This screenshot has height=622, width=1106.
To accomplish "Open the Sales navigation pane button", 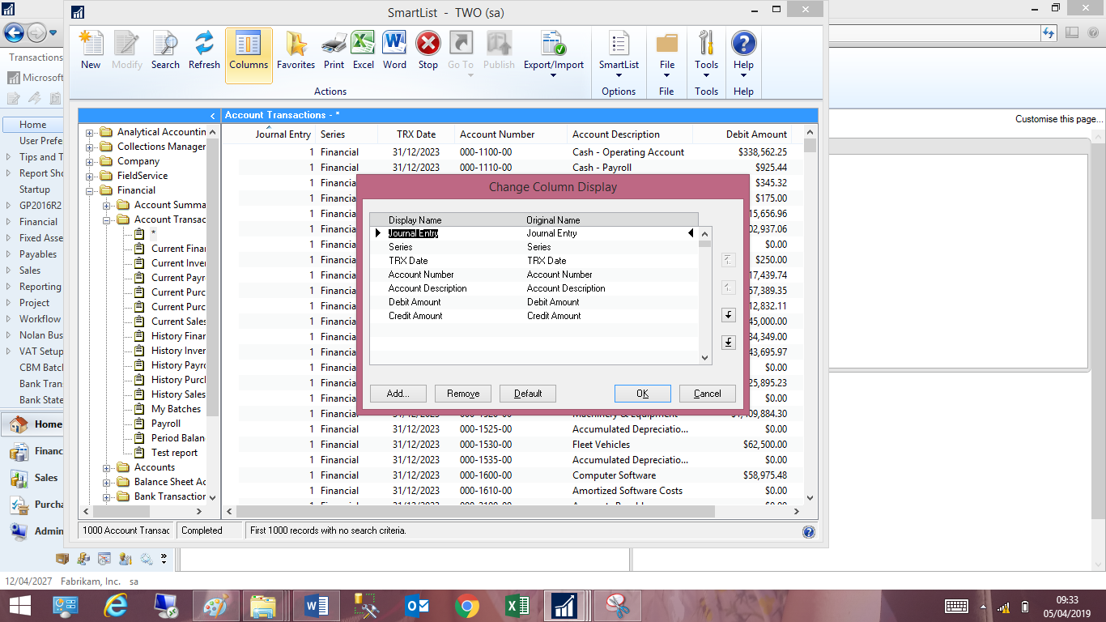I will [34, 477].
